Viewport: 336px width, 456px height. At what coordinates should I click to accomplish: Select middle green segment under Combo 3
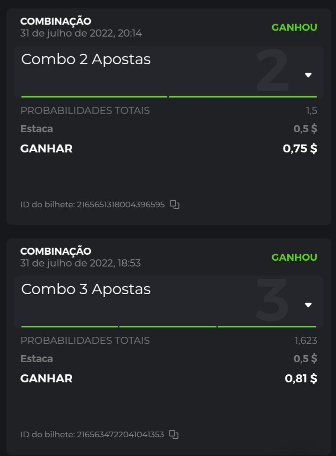click(x=168, y=327)
